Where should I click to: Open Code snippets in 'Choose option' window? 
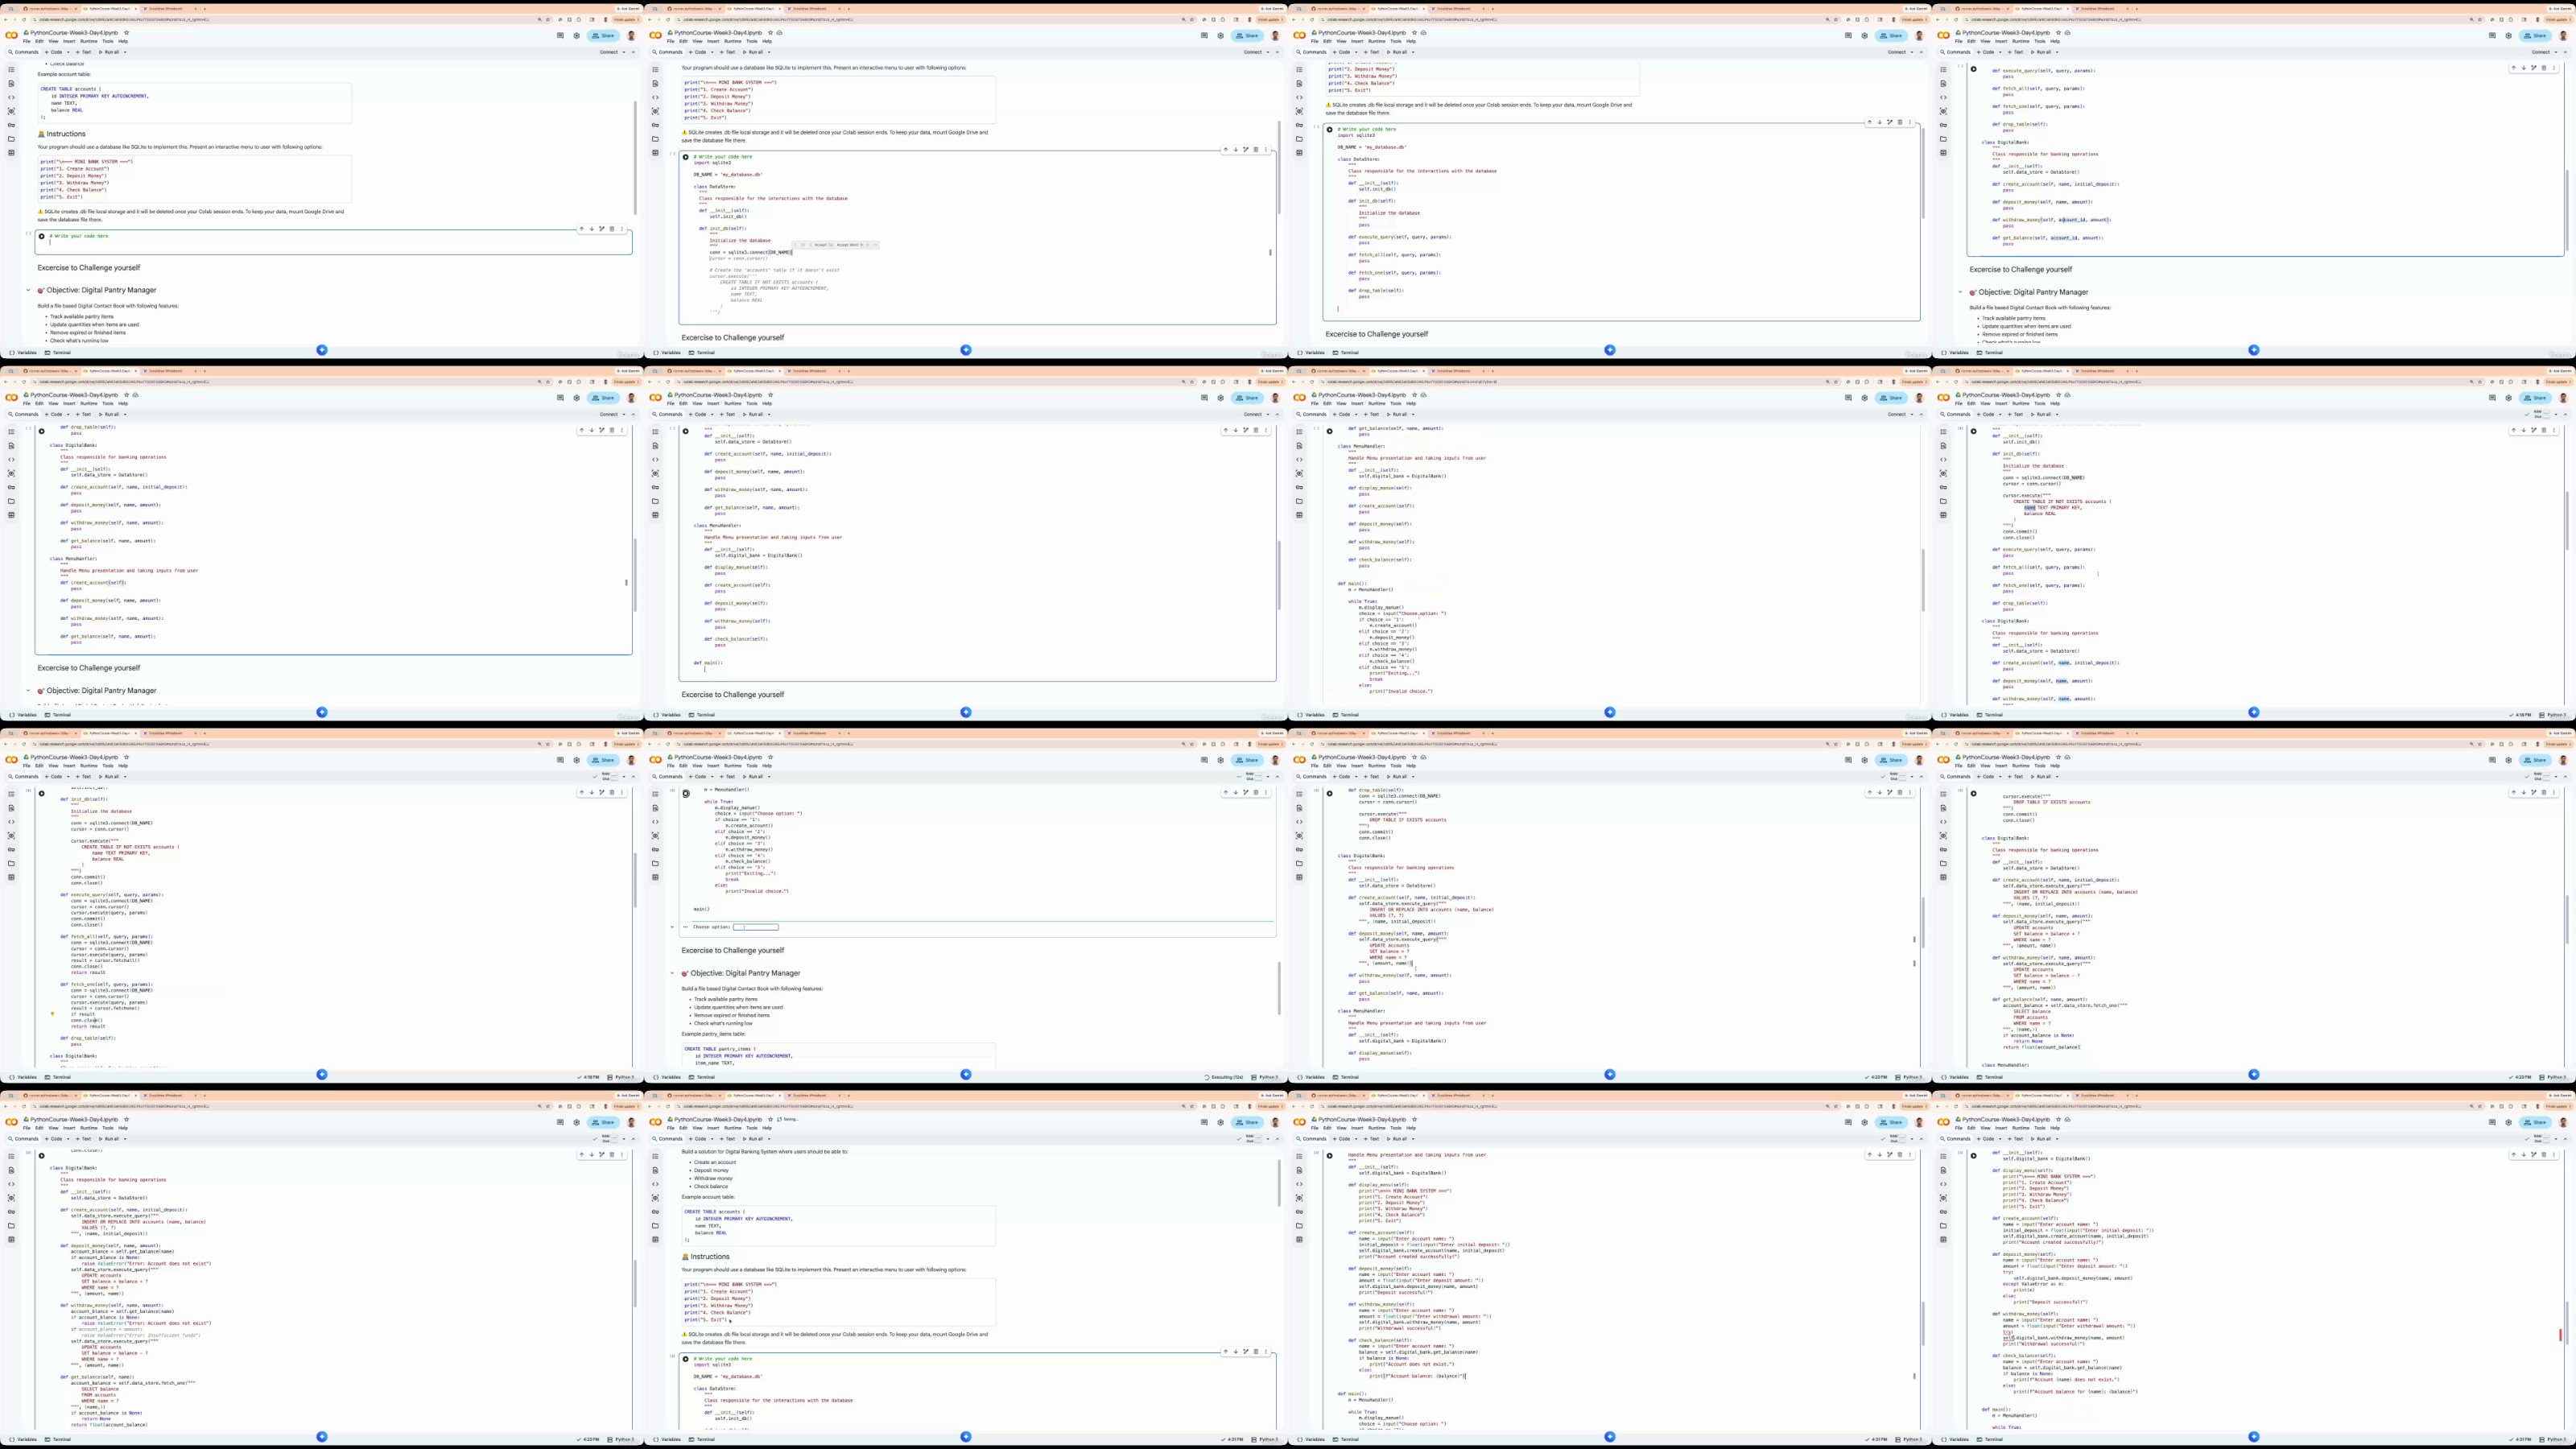[x=655, y=822]
